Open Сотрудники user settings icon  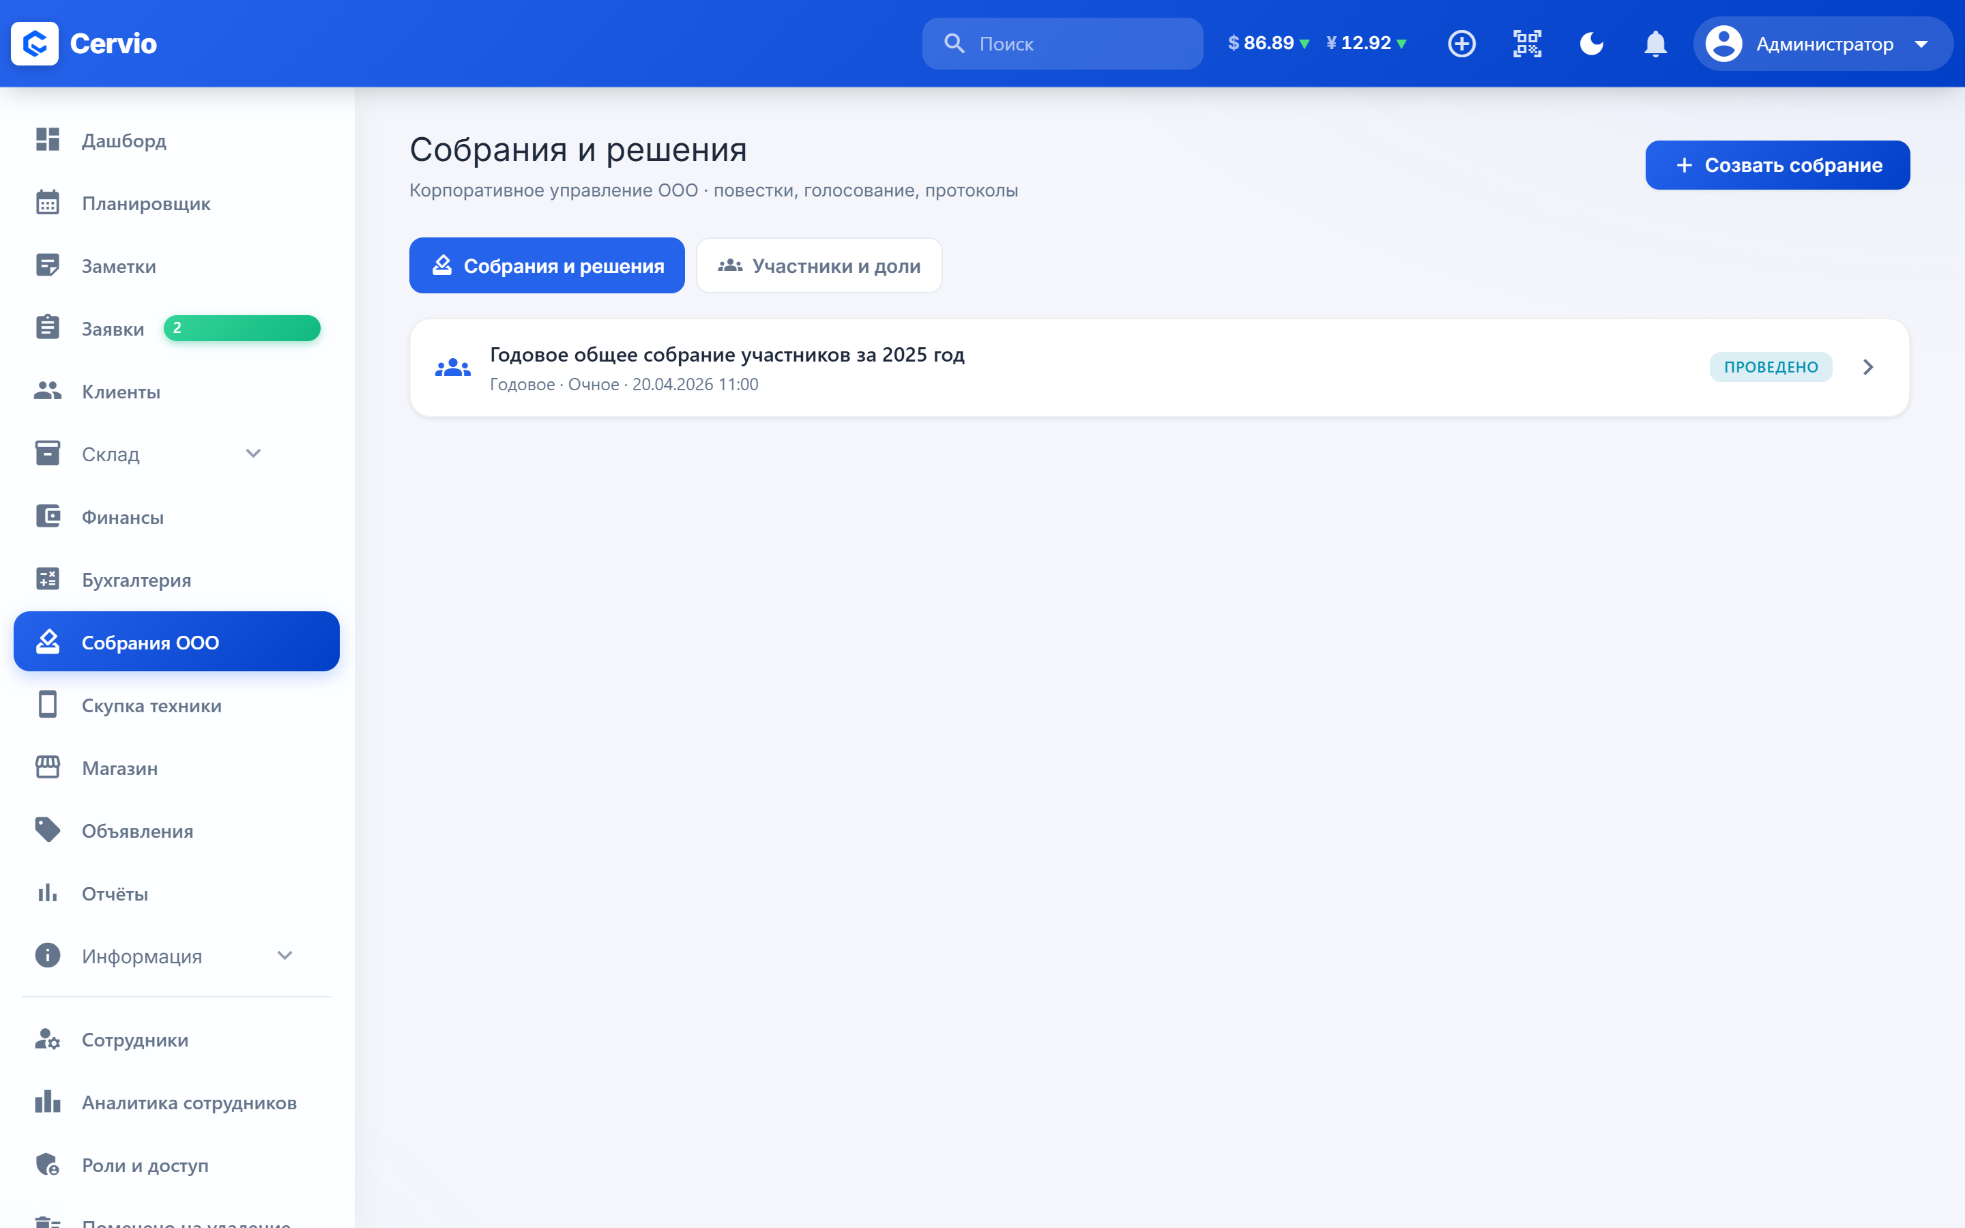tap(48, 1040)
